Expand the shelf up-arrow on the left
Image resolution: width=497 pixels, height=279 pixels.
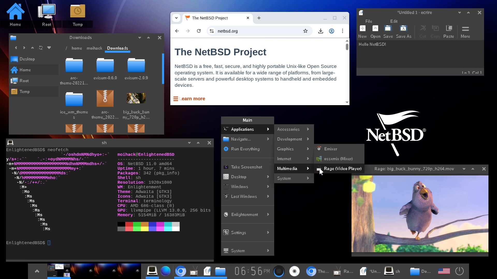click(37, 271)
